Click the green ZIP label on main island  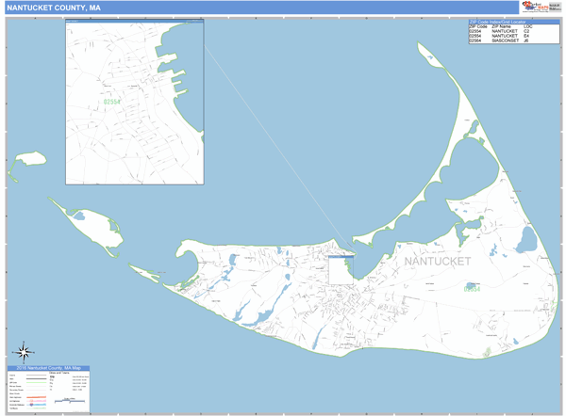click(472, 289)
